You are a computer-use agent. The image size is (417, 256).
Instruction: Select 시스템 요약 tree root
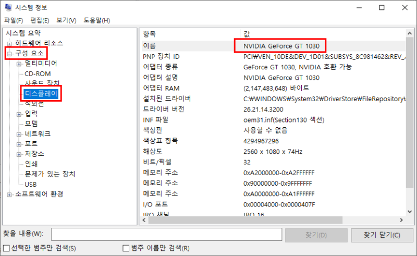pos(23,33)
